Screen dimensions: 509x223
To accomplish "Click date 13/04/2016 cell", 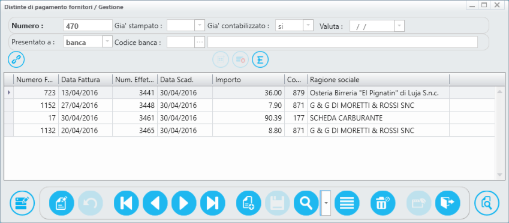I will pos(85,92).
